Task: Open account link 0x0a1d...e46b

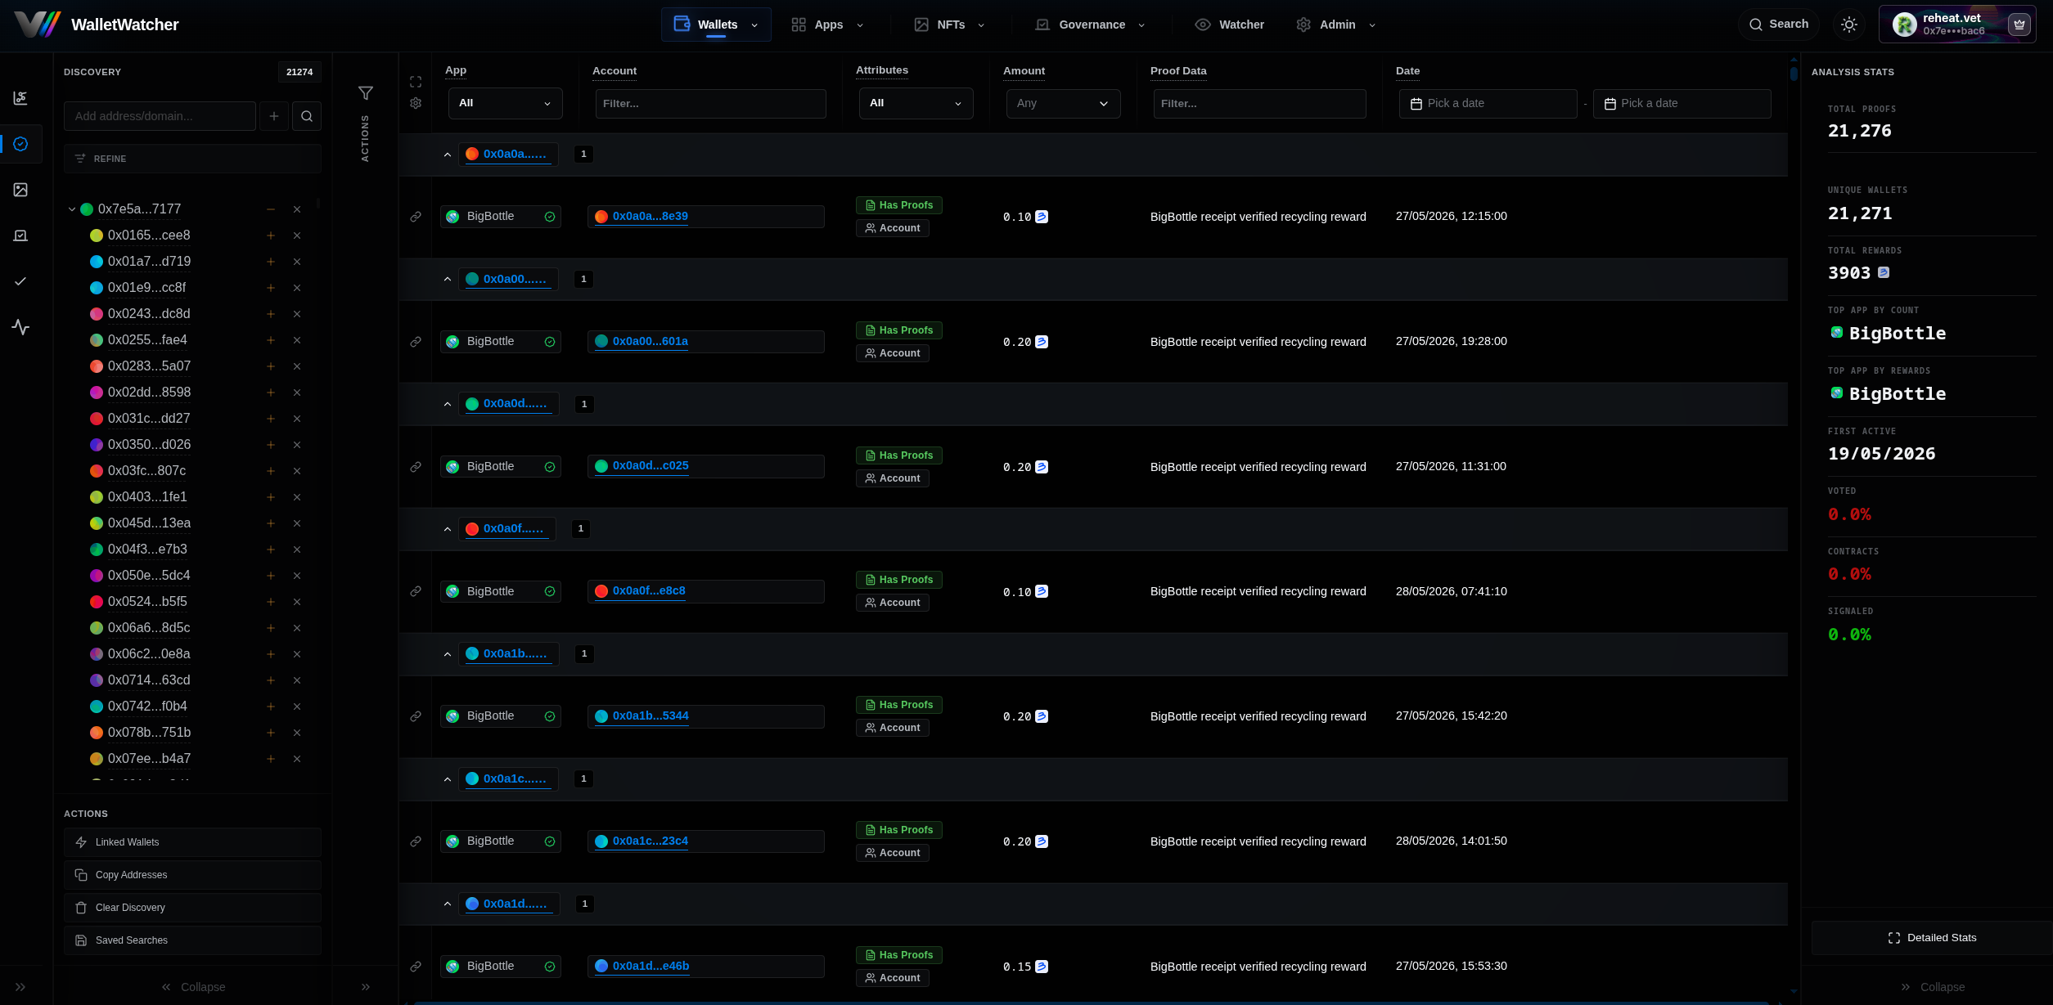Action: click(651, 966)
